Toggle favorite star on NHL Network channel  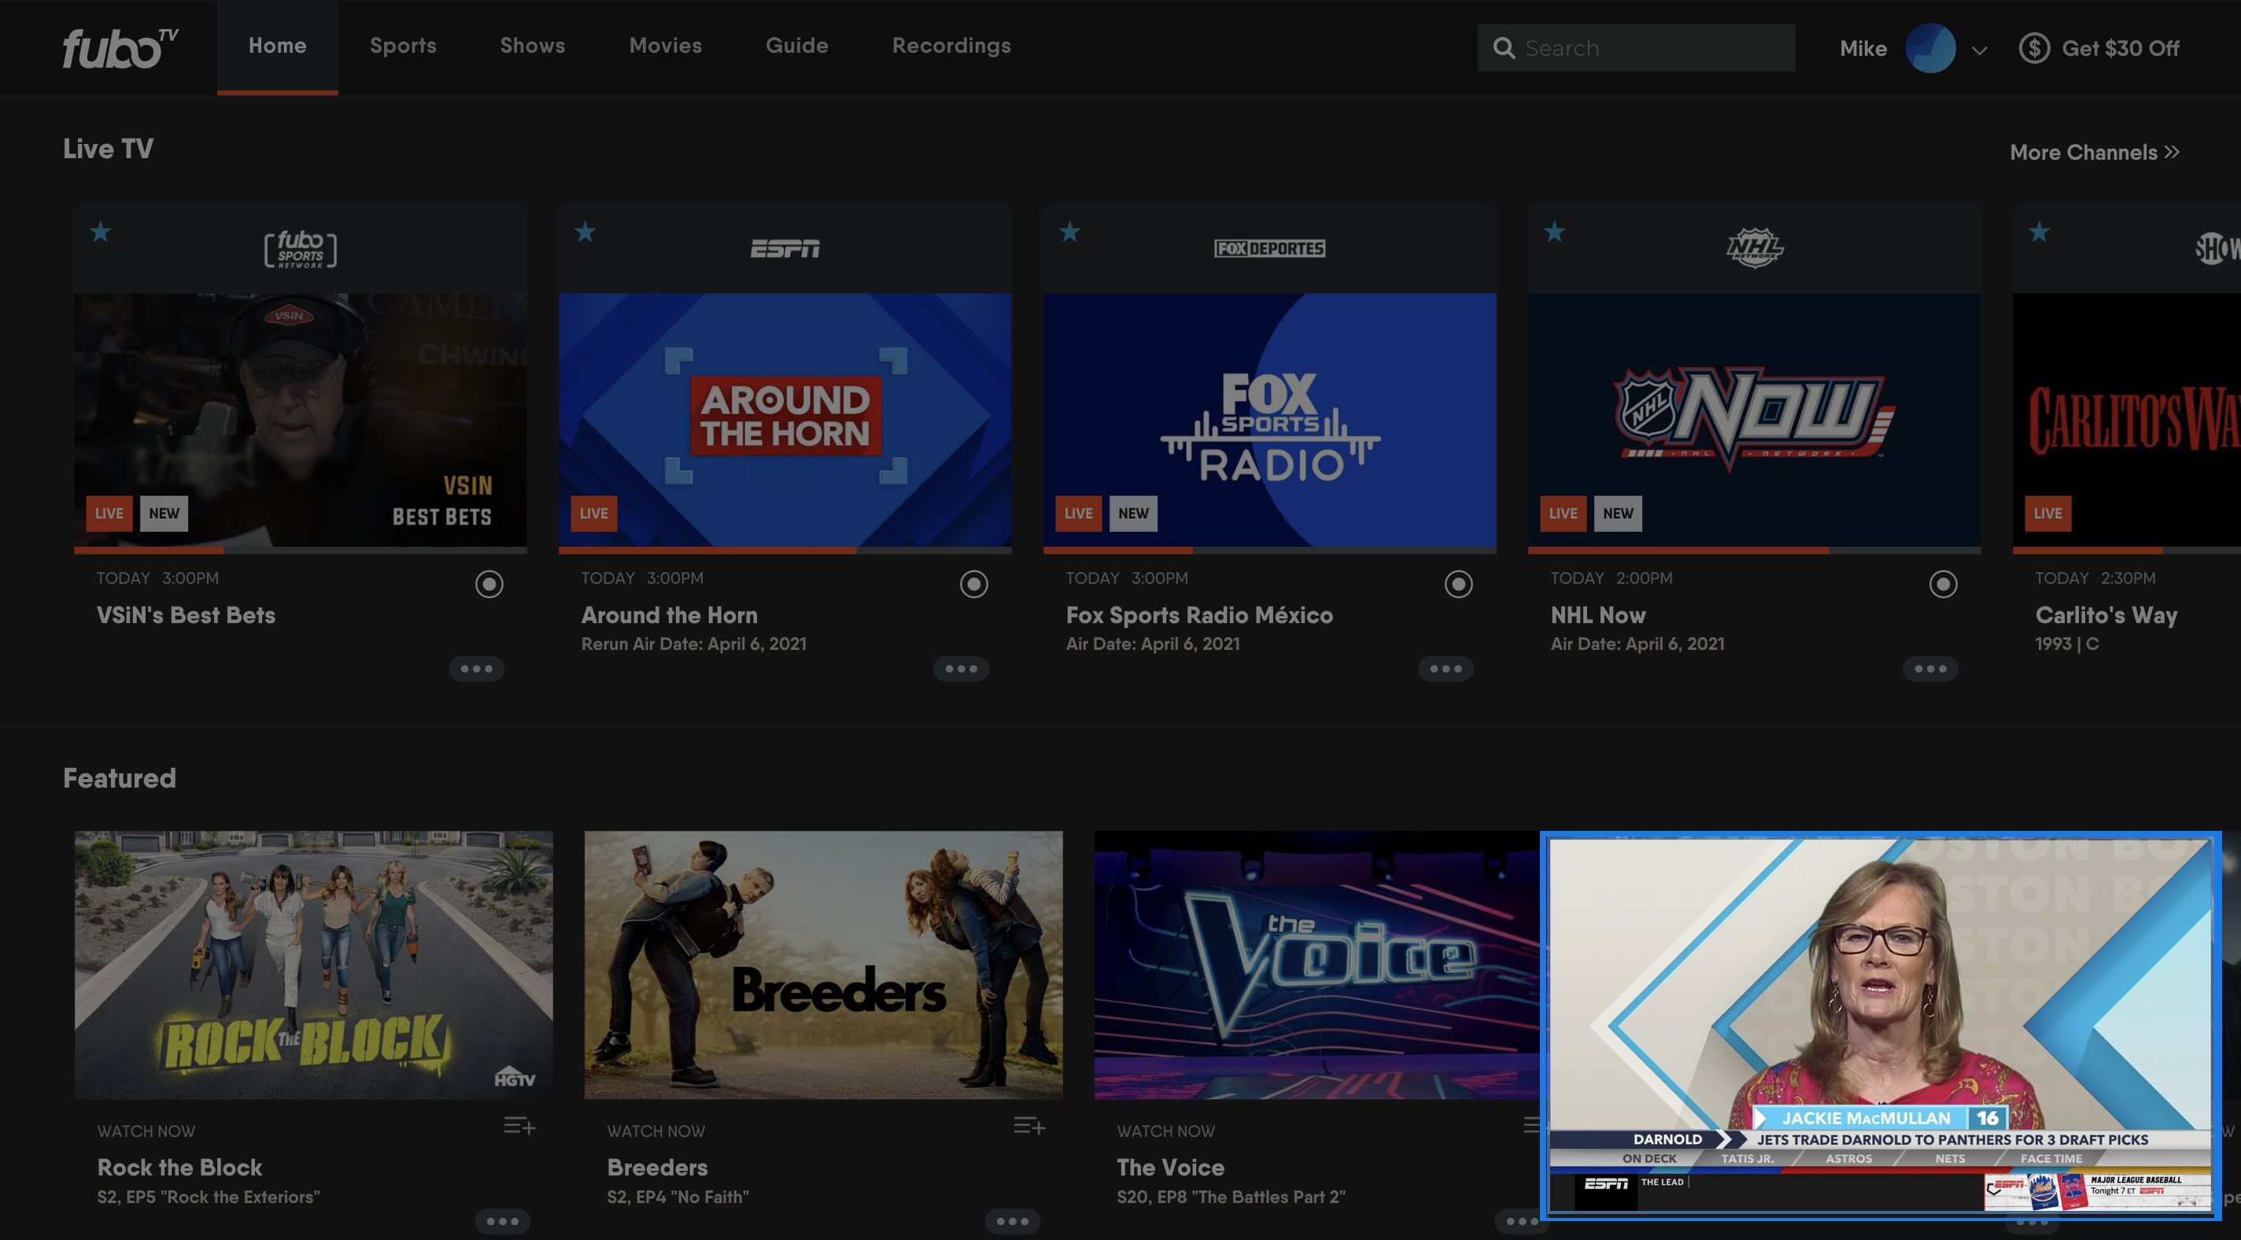pyautogui.click(x=1555, y=232)
